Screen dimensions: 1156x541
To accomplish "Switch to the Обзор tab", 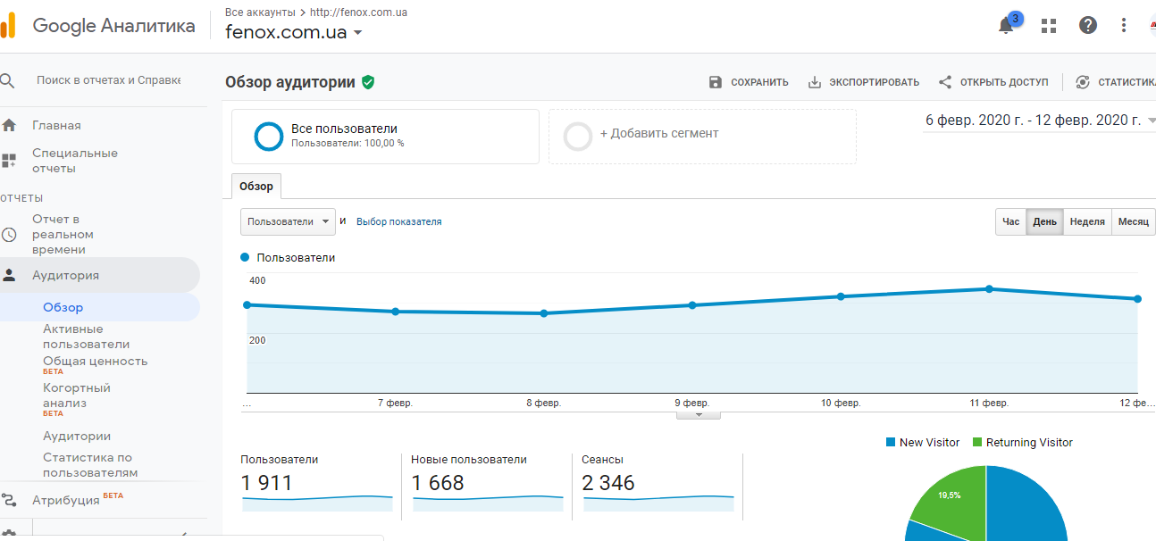I will (256, 187).
